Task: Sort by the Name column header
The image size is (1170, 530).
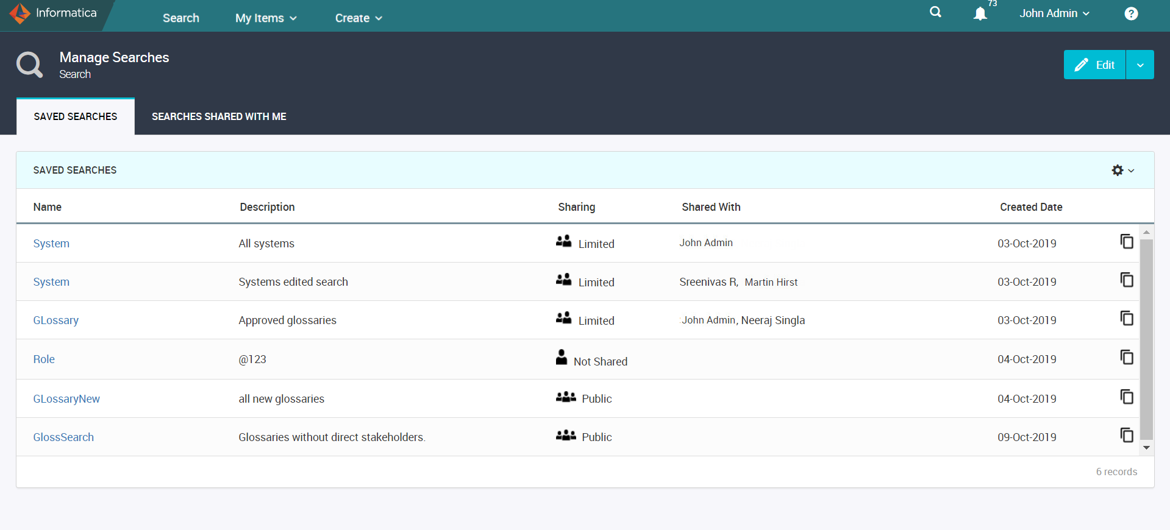Action: pos(48,207)
